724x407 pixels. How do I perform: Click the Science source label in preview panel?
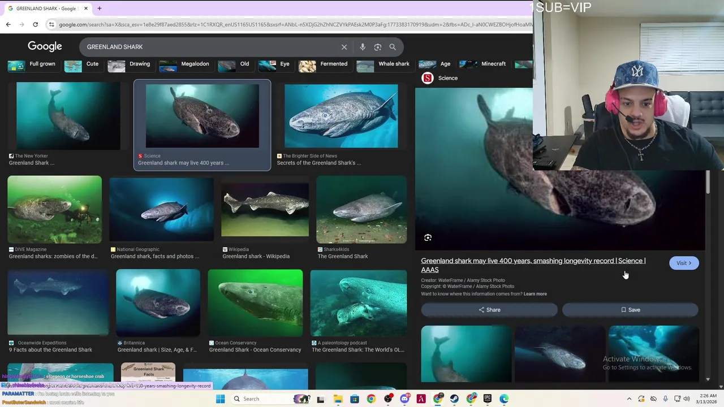(x=448, y=78)
